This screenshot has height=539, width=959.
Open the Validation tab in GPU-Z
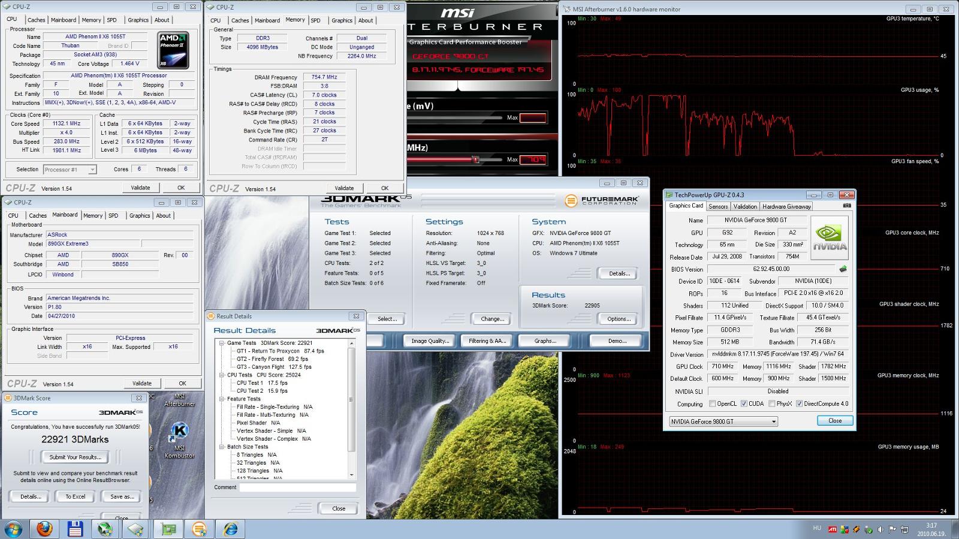(x=745, y=206)
